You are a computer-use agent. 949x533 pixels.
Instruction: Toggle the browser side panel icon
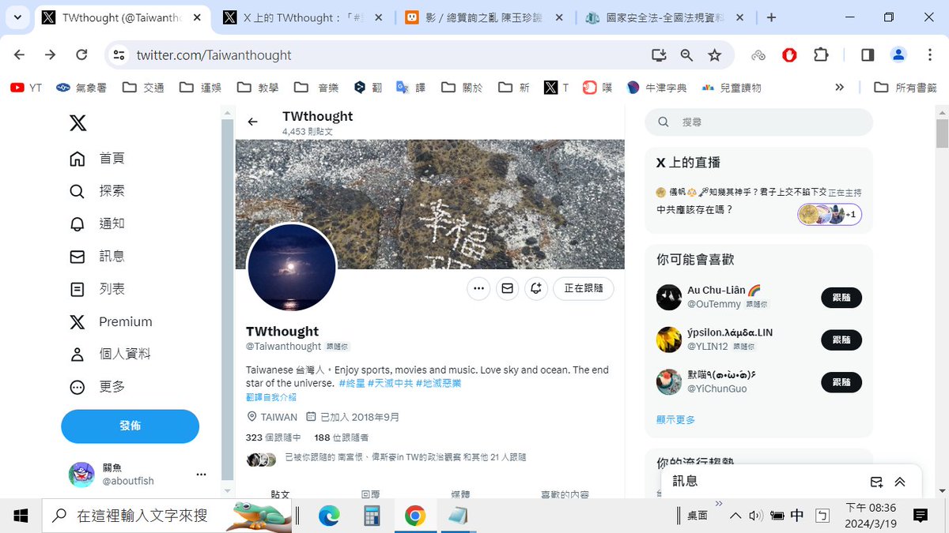tap(868, 54)
